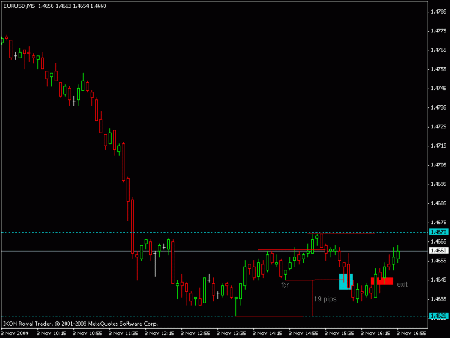Click the cyan entry rectangle marker

346,282
